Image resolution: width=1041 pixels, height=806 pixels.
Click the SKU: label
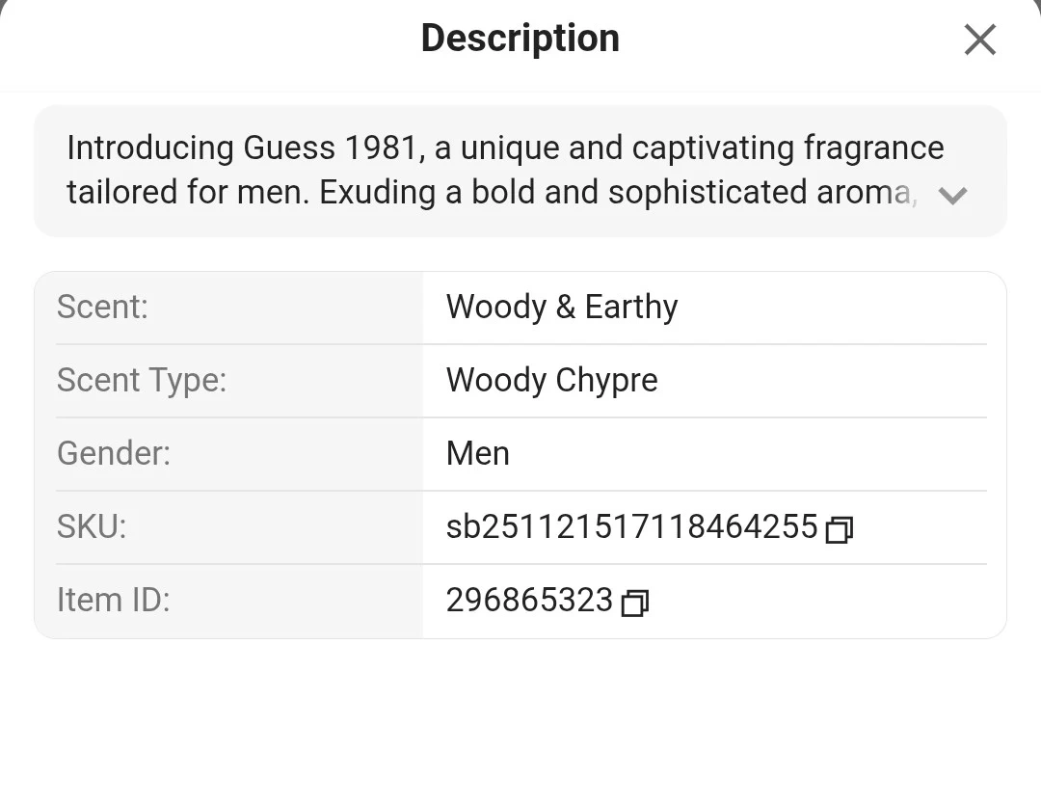click(92, 526)
